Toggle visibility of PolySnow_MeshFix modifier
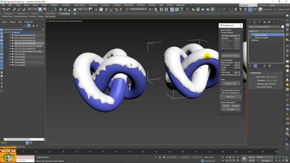 pos(250,38)
